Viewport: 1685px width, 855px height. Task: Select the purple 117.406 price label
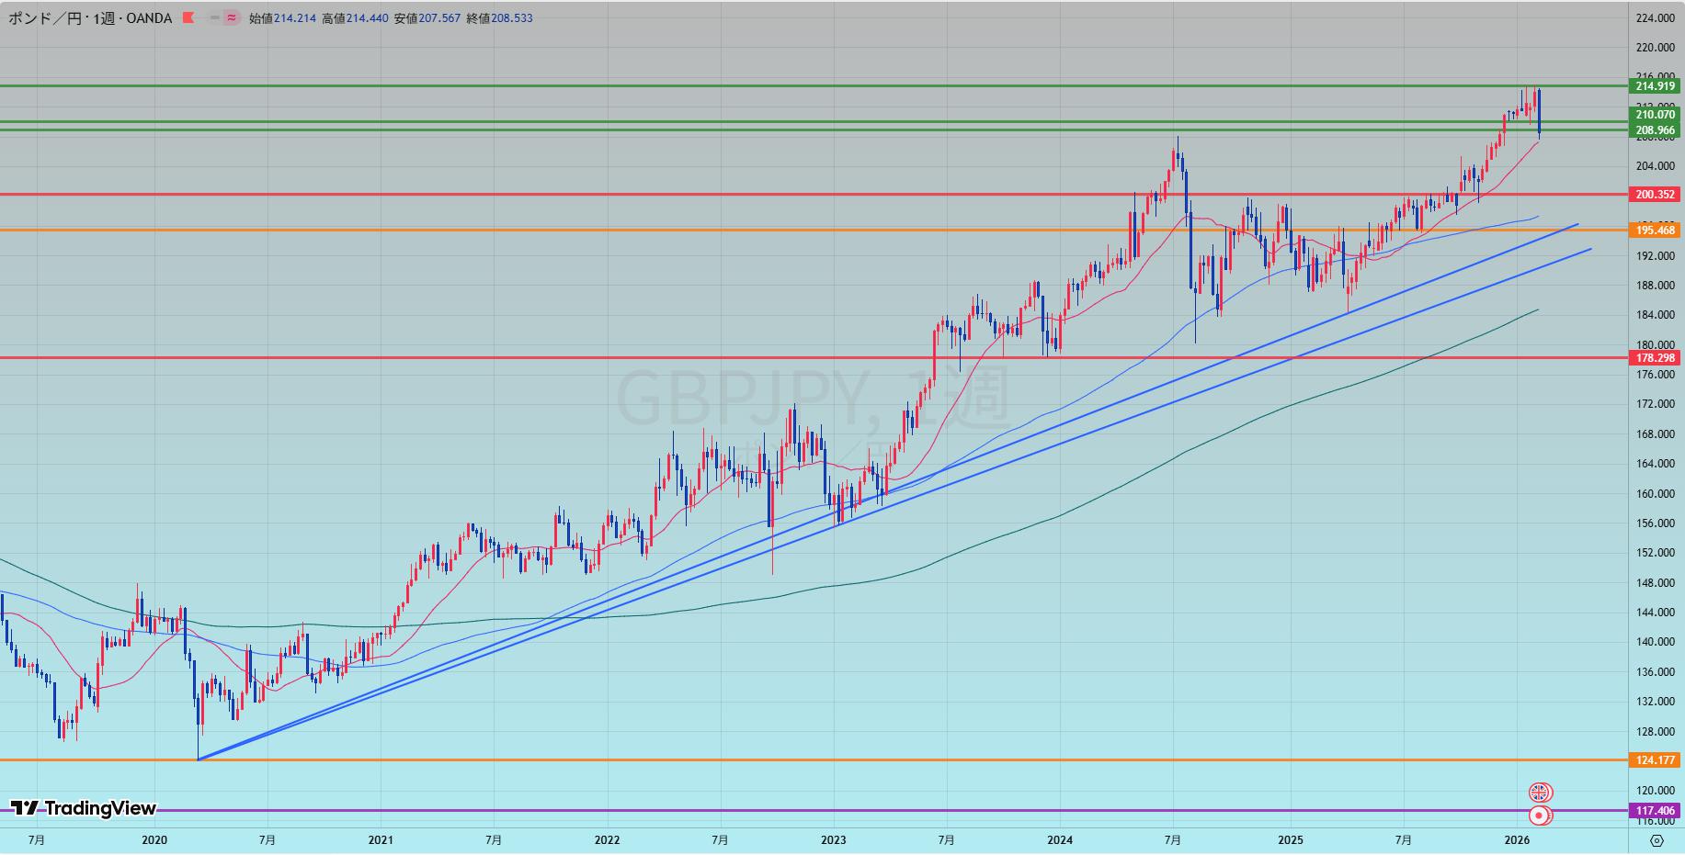pyautogui.click(x=1655, y=811)
